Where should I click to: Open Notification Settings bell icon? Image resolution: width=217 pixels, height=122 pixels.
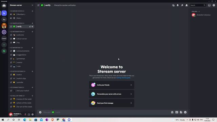[x=178, y=5]
